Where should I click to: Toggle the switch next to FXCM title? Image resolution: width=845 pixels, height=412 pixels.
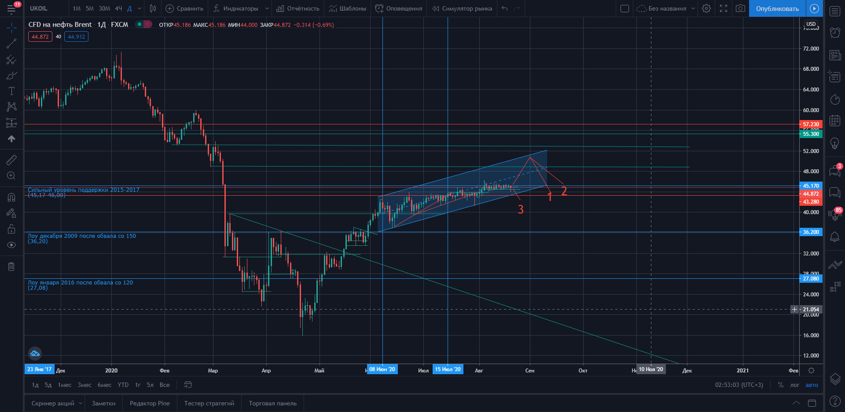click(144, 24)
